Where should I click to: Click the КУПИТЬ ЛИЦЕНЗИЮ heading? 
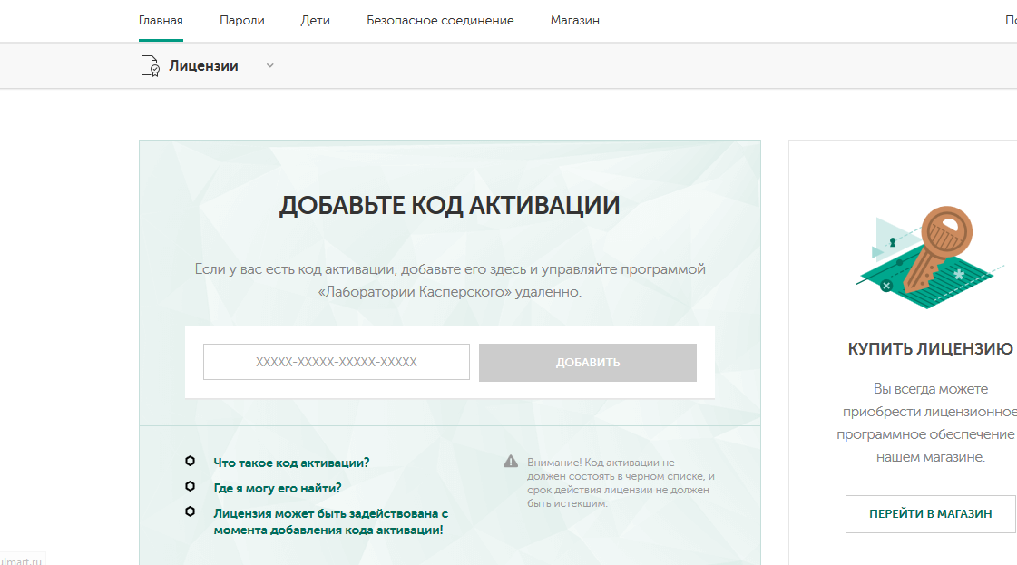click(930, 349)
